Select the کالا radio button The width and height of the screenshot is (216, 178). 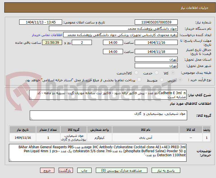pyautogui.click(x=173, y=73)
